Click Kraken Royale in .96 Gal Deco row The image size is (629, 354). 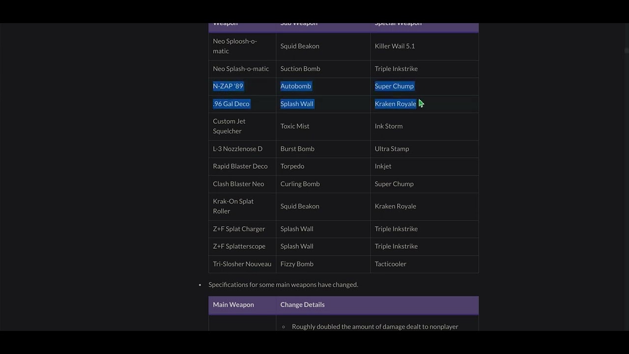click(x=424, y=104)
